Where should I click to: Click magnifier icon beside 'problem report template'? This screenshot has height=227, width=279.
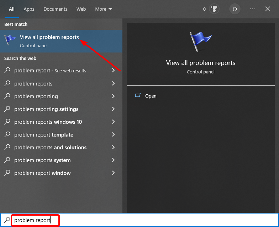[7, 134]
